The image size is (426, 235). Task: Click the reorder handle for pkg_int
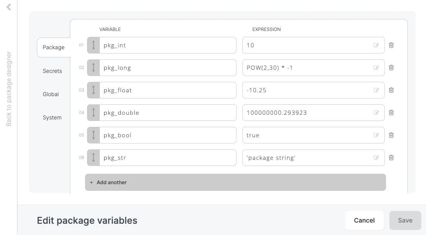(94, 45)
